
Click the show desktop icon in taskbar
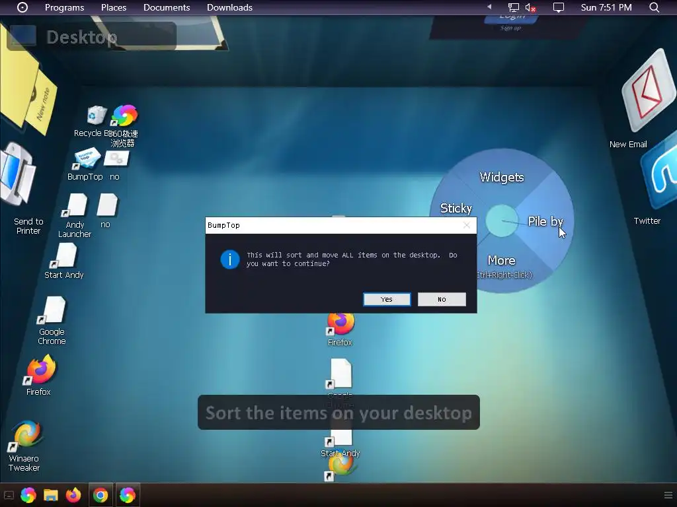(9, 495)
